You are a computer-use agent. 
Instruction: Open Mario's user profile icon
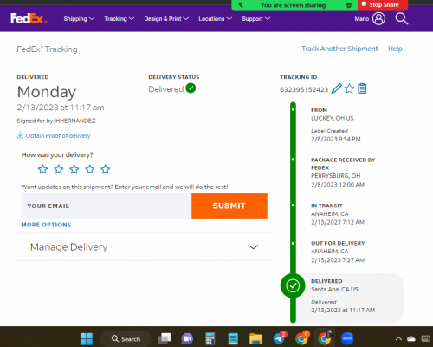378,18
